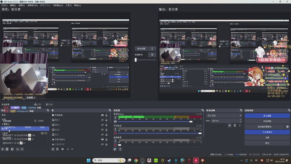
Task: Remove the selected scene with the Scenes trash icon
Action: pyautogui.click(x=7, y=149)
